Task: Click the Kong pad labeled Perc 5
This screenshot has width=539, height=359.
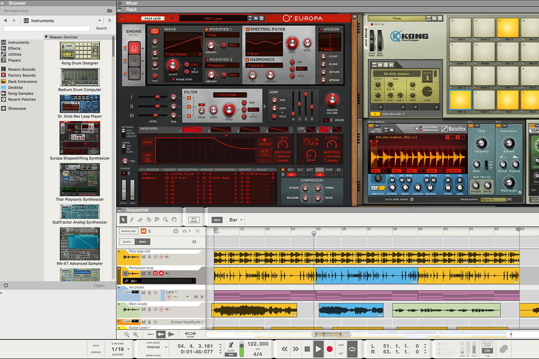Action: coord(508,27)
